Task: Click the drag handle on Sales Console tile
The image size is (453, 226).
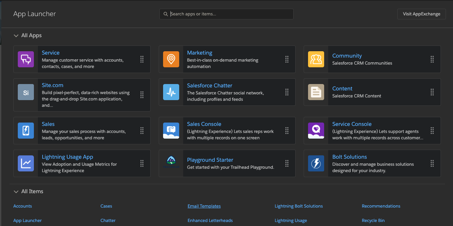Action: [x=287, y=131]
